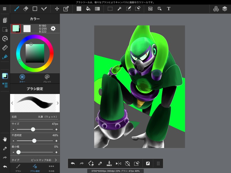Screen dimensions: 231x173
Task: Expand the ビットマップ水彩 type chevron
Action: click(55, 160)
